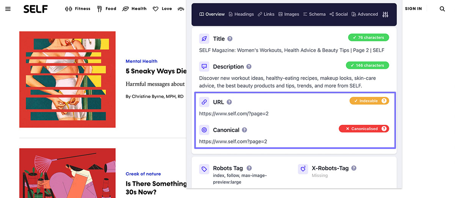Click the leaf Health icon

pos(126,9)
